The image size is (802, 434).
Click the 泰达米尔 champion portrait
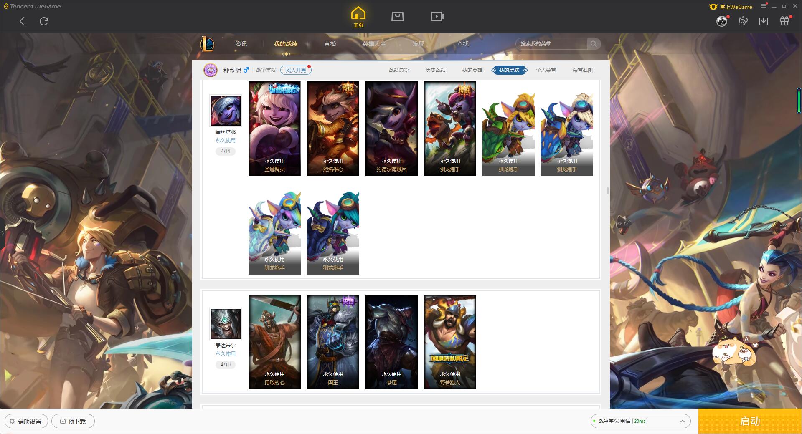click(226, 323)
